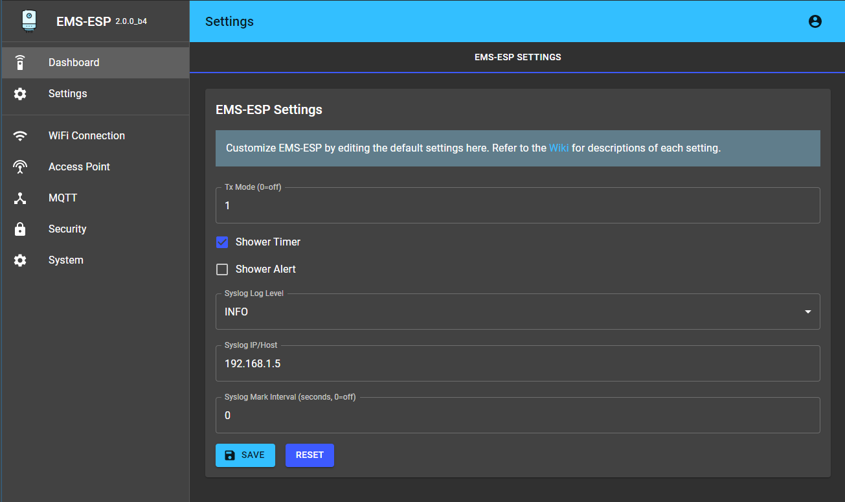Viewport: 845px width, 502px height.
Task: Enable the Shower Alert checkbox
Action: (222, 269)
